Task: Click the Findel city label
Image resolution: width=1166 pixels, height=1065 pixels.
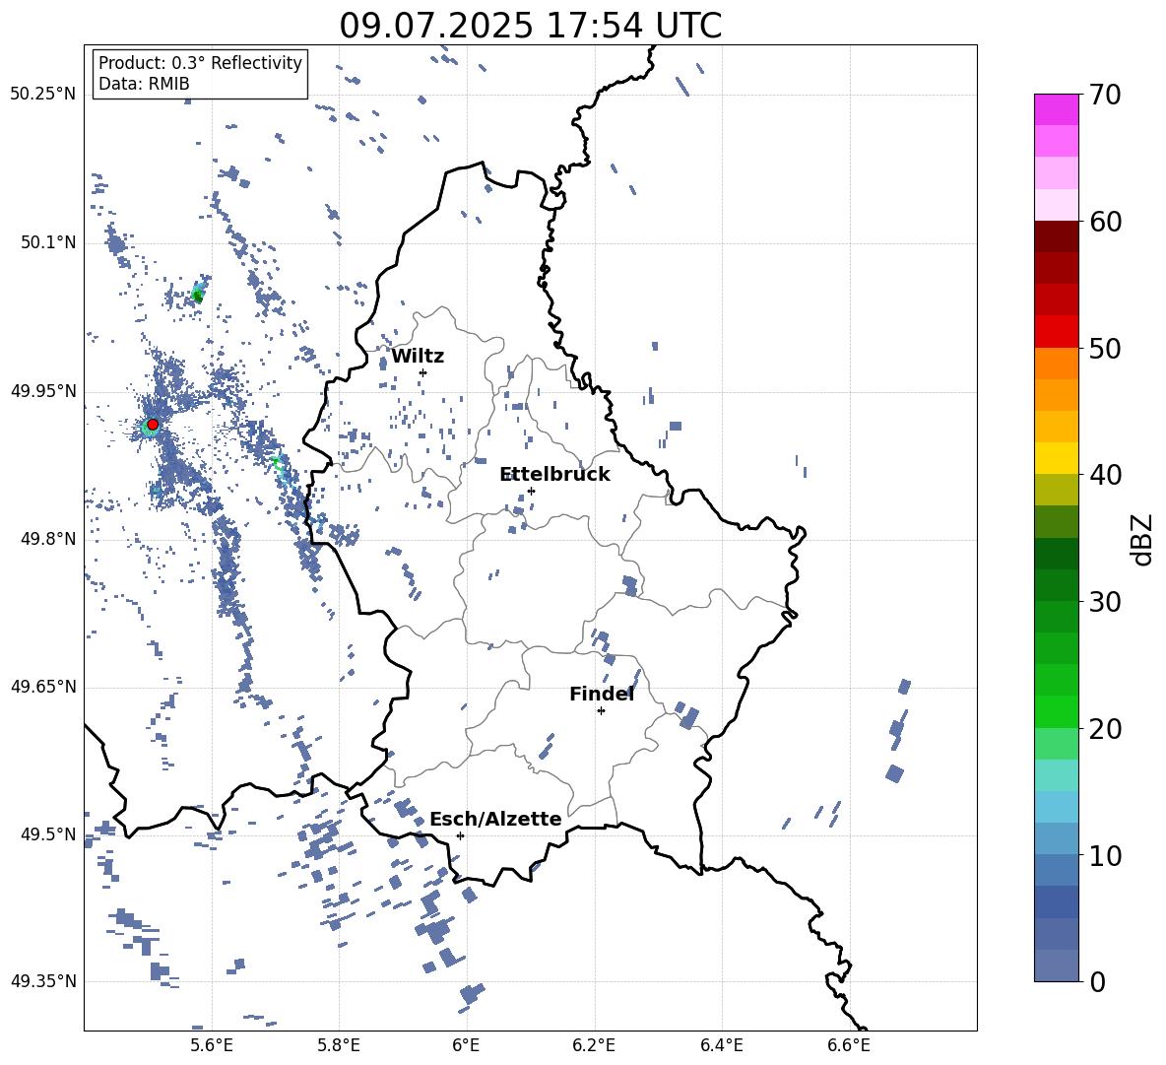Action: 602,694
